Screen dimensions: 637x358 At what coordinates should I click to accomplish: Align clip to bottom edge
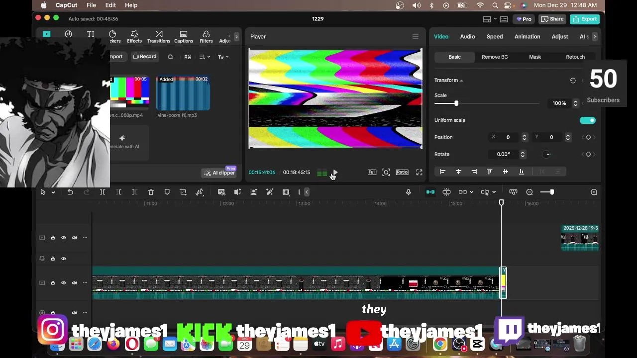[x=521, y=172]
